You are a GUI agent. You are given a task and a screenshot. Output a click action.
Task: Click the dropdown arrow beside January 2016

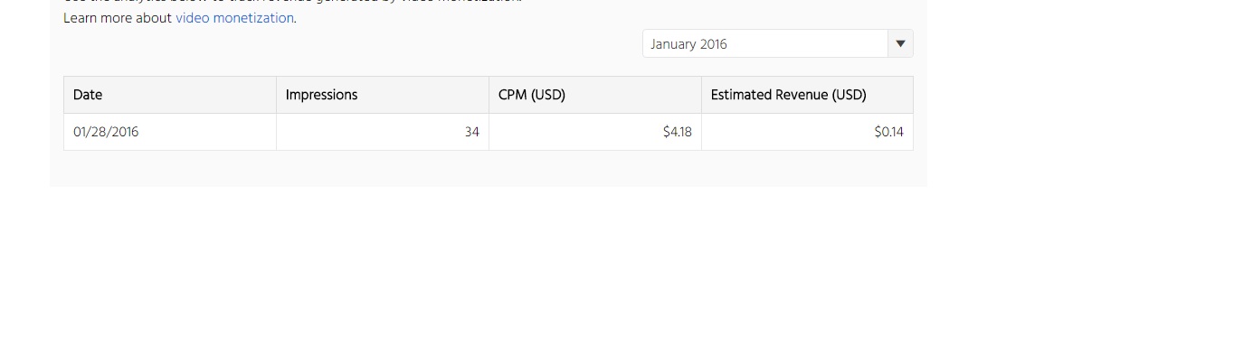coord(900,43)
